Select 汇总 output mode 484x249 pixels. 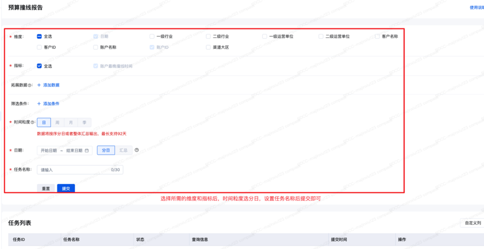[123, 150]
